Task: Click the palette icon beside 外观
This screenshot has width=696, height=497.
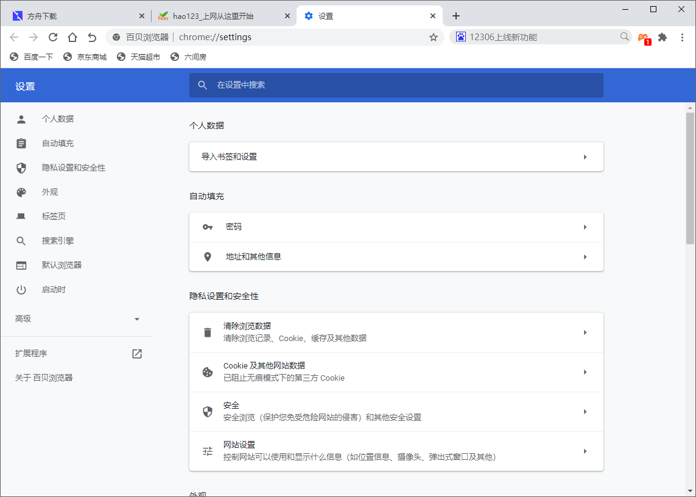Action: click(21, 192)
